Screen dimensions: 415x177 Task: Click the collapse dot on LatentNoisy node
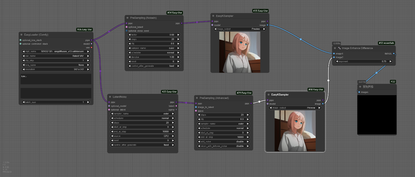(x=110, y=97)
